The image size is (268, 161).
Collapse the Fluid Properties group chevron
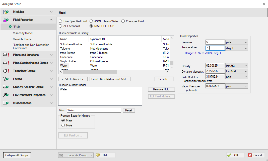click(x=51, y=20)
